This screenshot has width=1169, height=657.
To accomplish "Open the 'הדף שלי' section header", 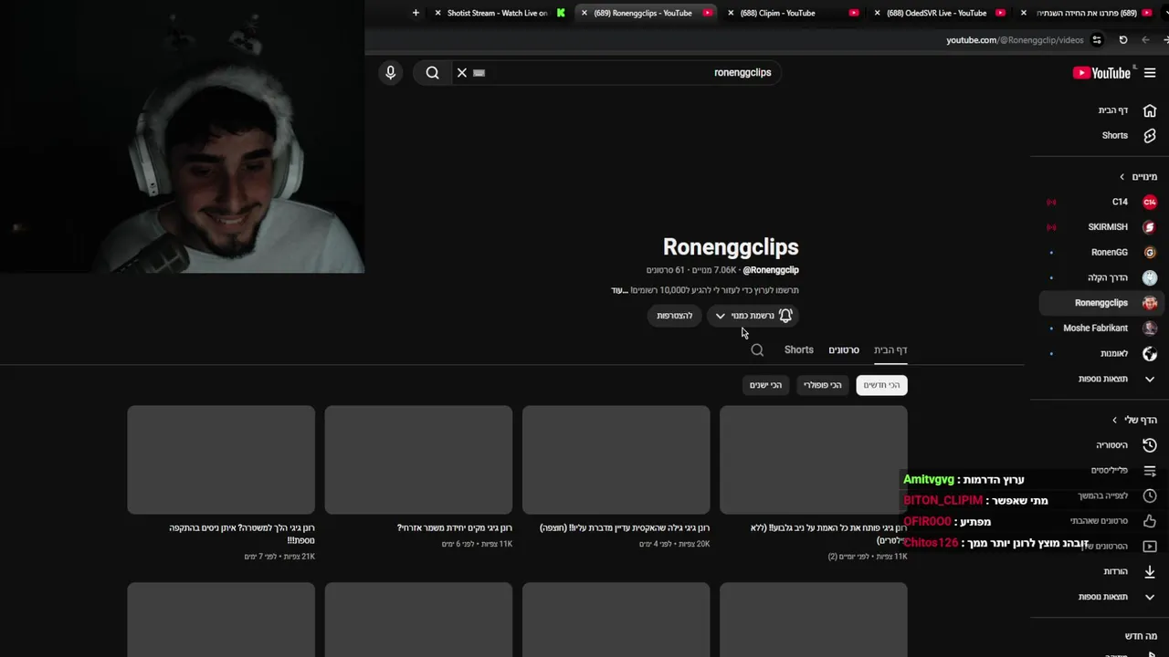I will [1134, 420].
